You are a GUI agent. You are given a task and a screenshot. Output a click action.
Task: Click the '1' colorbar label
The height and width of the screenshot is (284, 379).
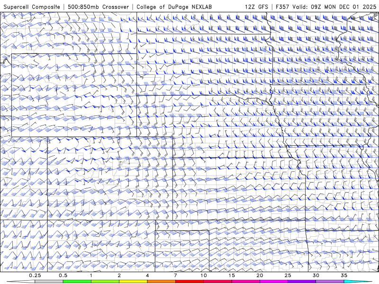tap(91, 275)
